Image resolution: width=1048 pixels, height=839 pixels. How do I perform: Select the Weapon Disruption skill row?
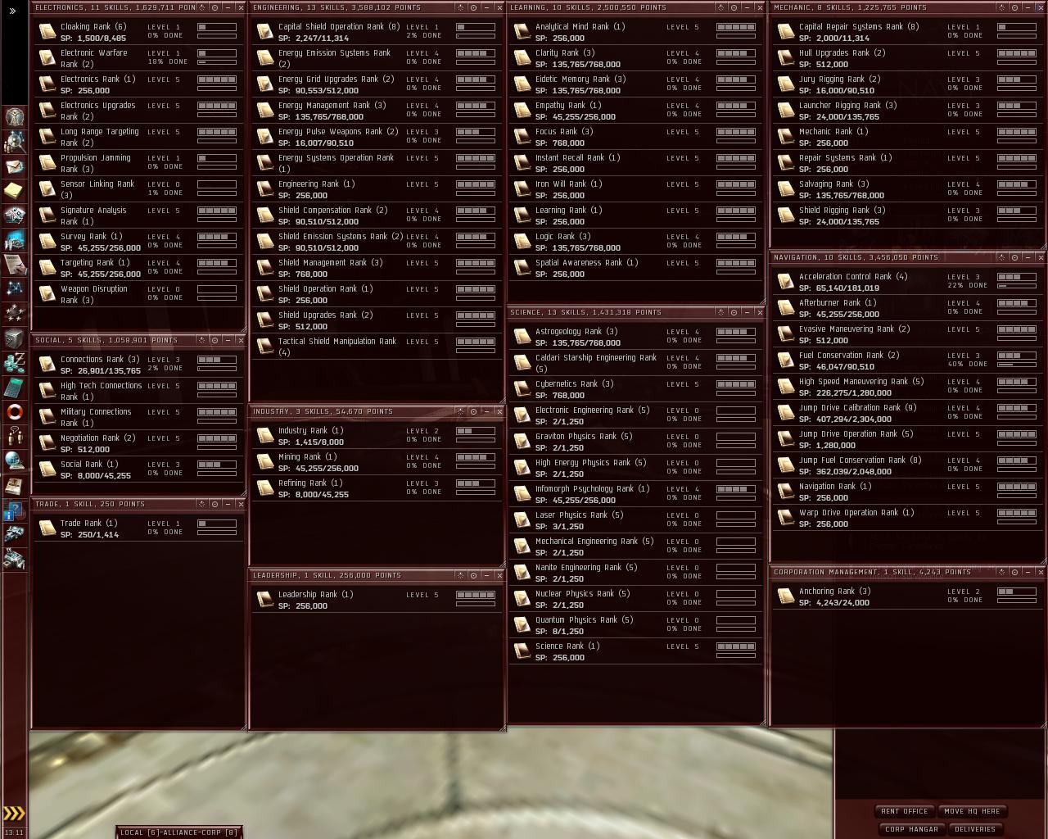pos(138,294)
